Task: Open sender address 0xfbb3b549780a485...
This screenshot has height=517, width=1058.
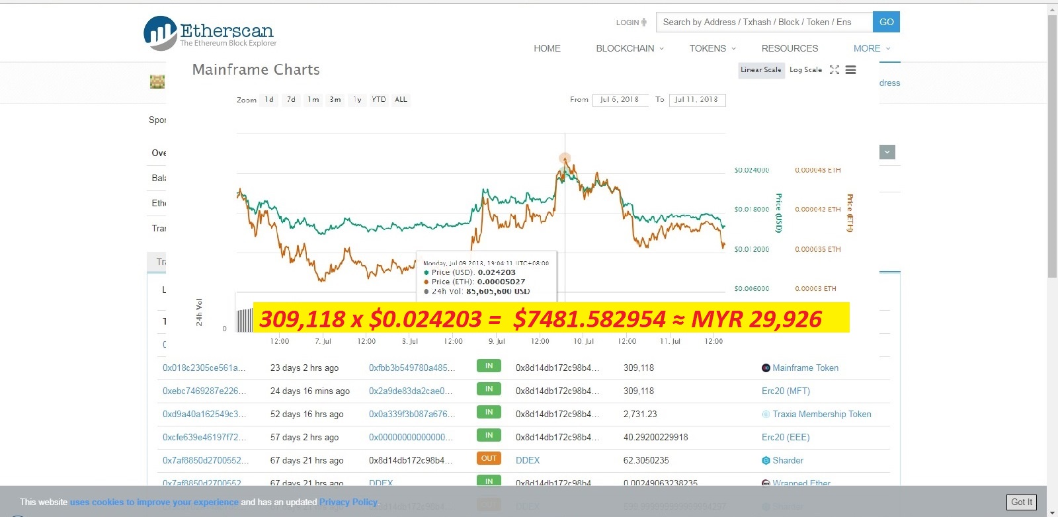Action: pos(412,368)
